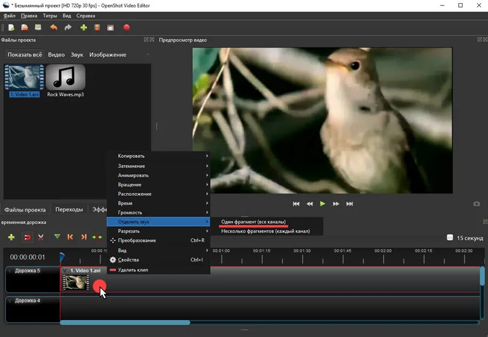Click the New Project toolbar icon
Image resolution: width=488 pixels, height=337 pixels.
pyautogui.click(x=11, y=28)
